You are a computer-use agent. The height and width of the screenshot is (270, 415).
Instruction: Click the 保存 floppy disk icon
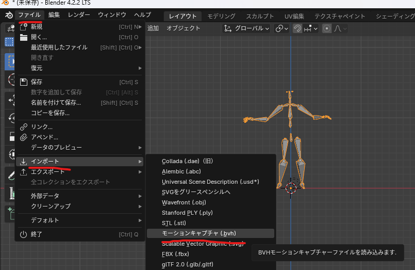click(x=24, y=82)
